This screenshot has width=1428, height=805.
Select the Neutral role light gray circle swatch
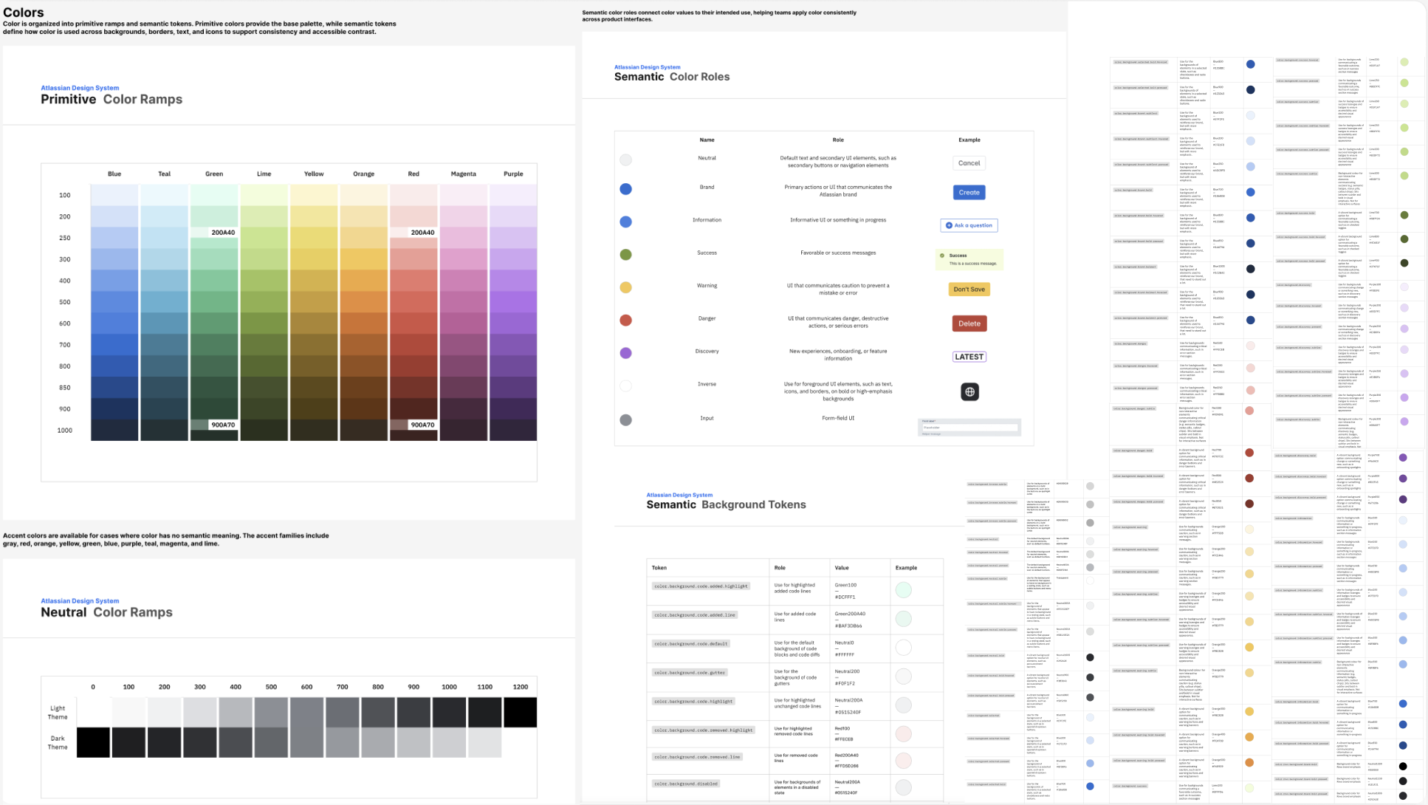tap(625, 160)
